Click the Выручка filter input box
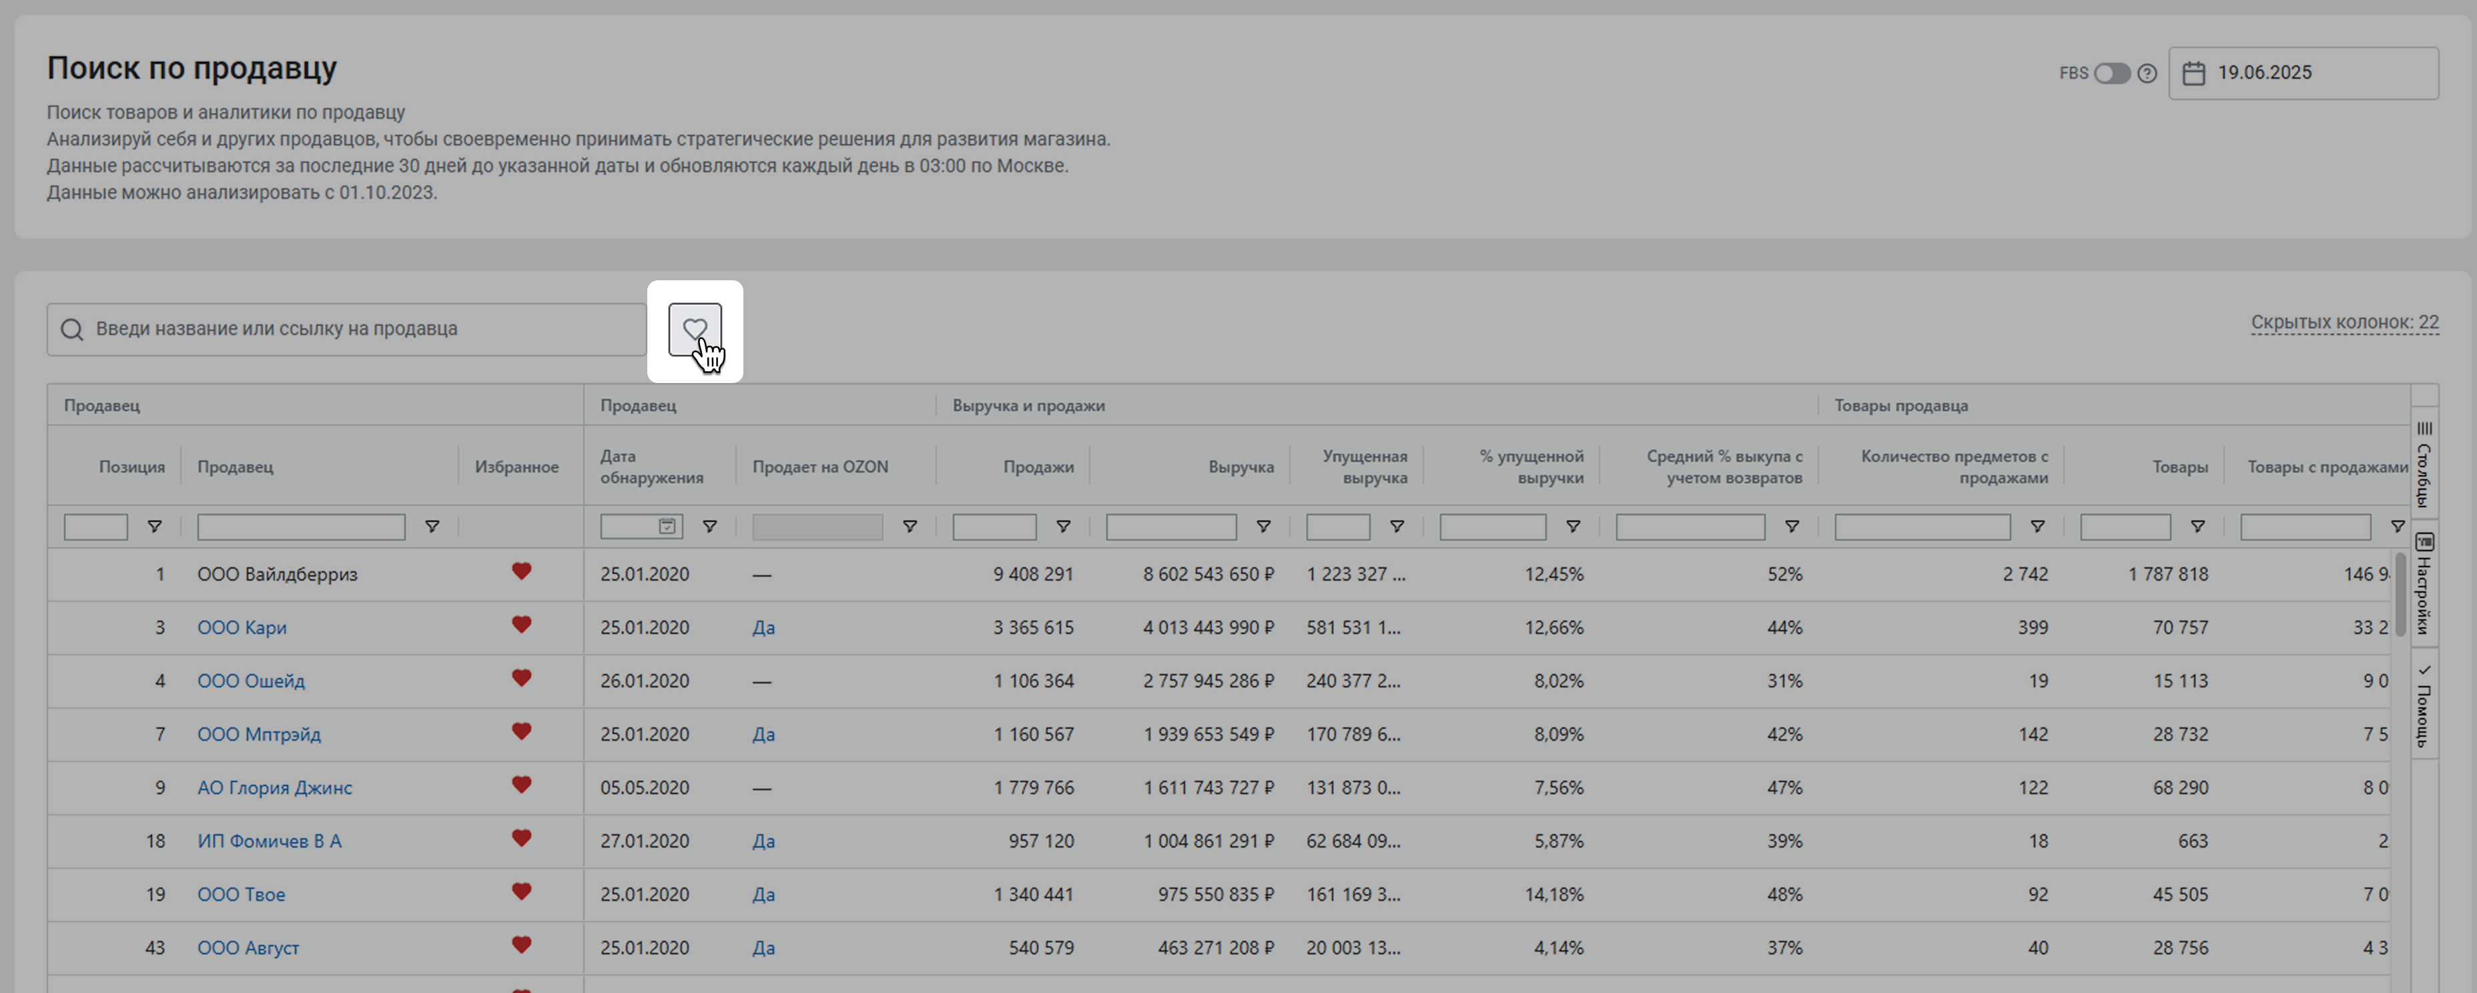 tap(1171, 527)
